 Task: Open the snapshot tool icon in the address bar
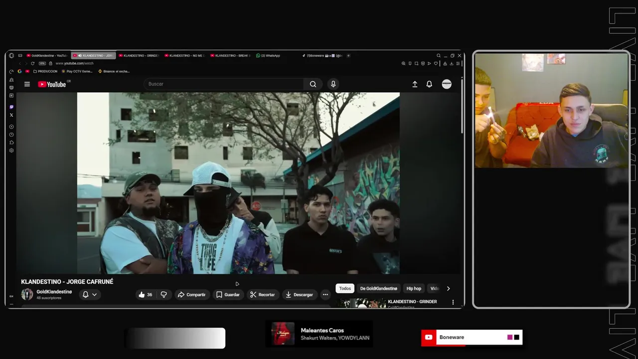tap(417, 63)
